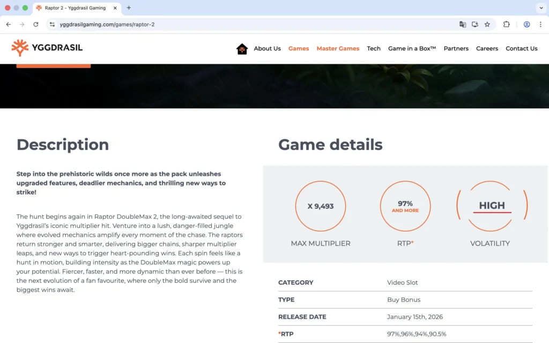Open the Partners menu item

tap(456, 49)
